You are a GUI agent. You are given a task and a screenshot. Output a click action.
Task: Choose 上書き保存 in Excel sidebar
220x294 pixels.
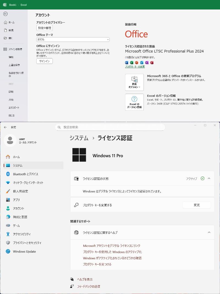(x=14, y=65)
